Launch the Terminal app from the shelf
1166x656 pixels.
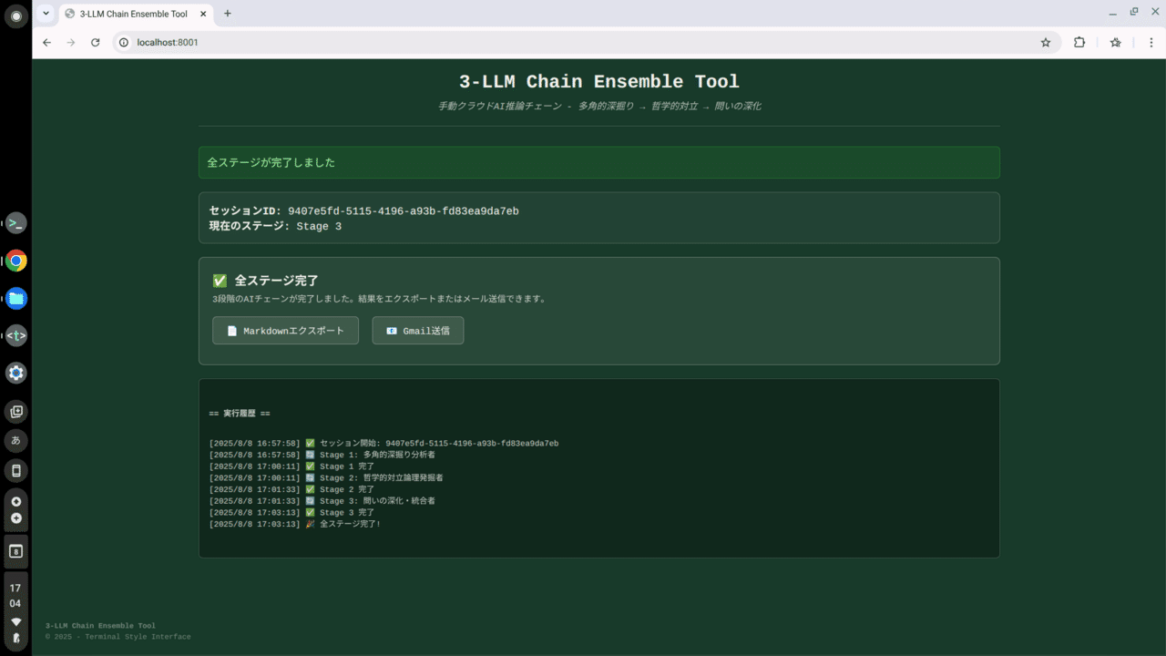(15, 222)
